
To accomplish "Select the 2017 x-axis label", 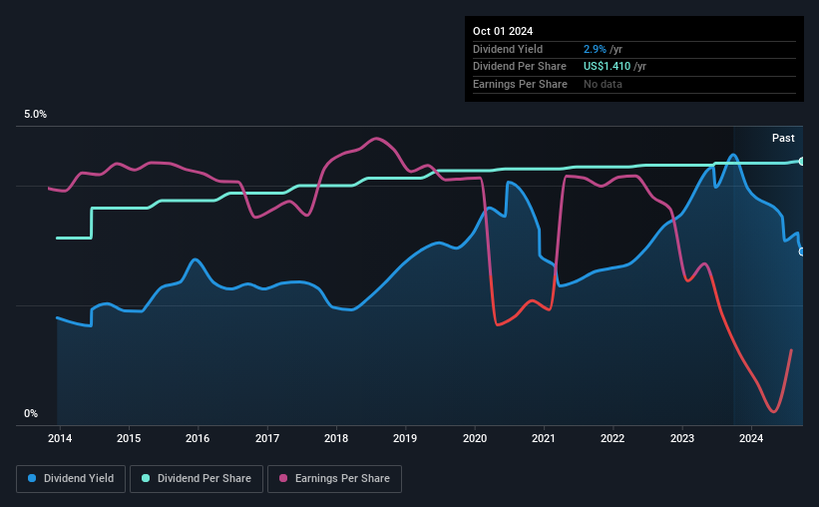I will [x=267, y=438].
